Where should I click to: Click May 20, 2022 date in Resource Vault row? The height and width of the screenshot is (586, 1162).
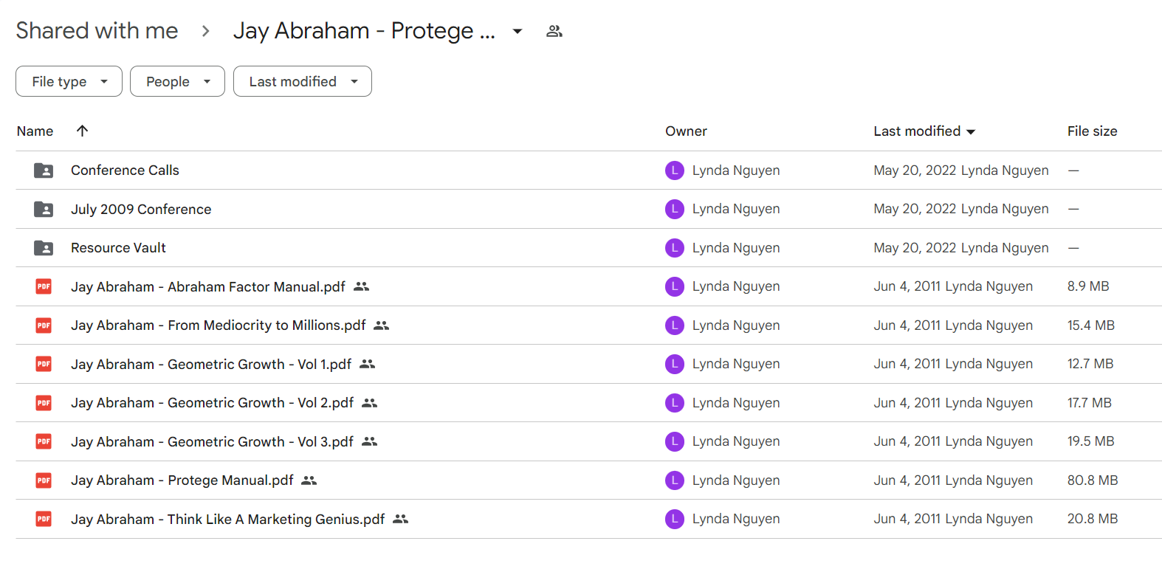click(x=915, y=248)
